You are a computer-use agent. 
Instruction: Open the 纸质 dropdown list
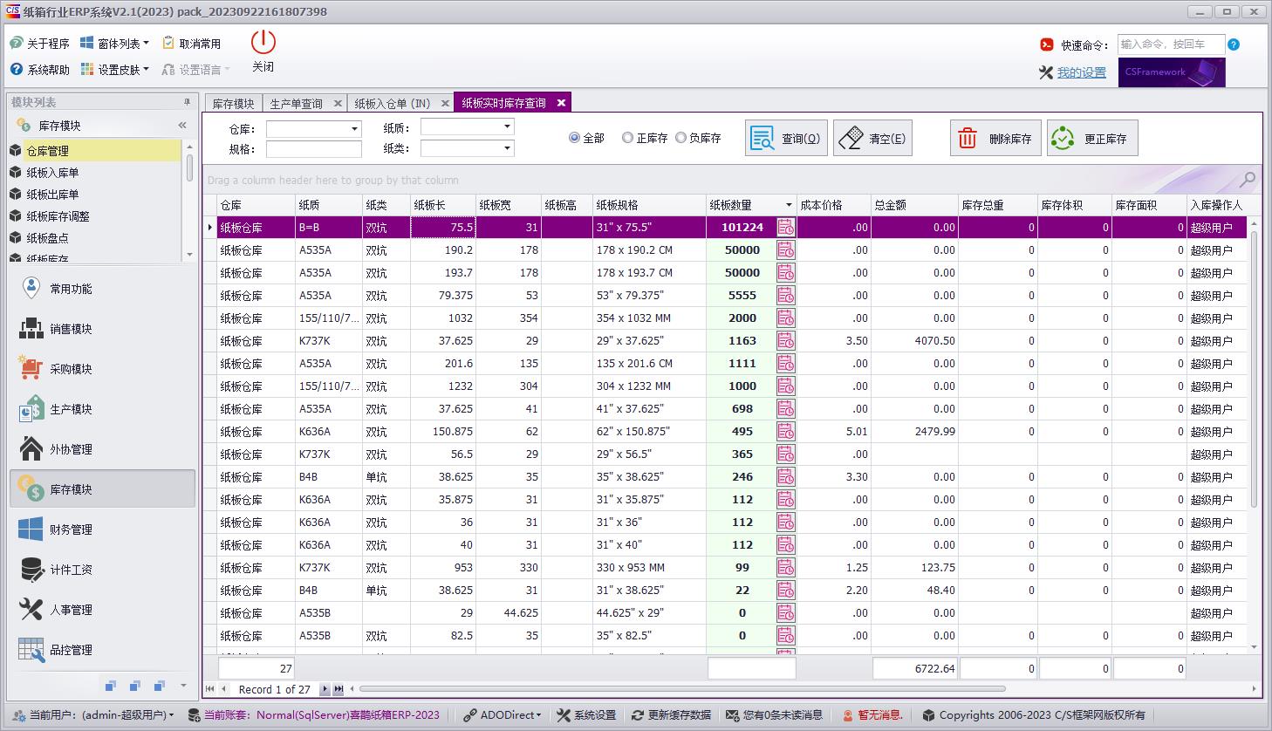(x=506, y=126)
